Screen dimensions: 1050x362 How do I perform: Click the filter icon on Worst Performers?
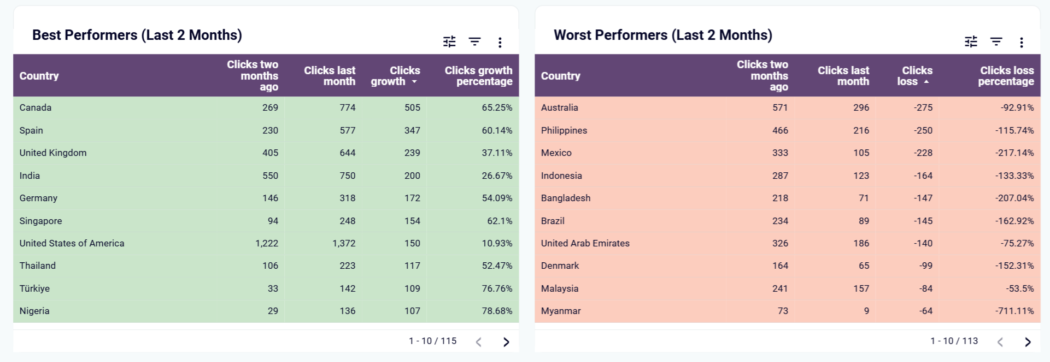click(x=996, y=41)
